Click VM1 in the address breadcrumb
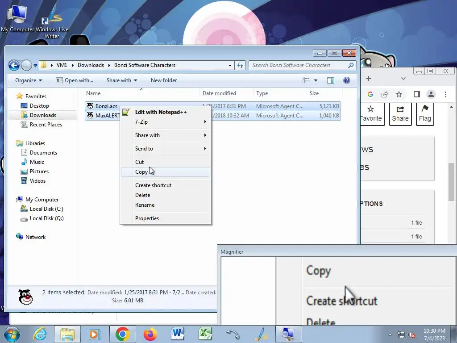 (x=62, y=65)
